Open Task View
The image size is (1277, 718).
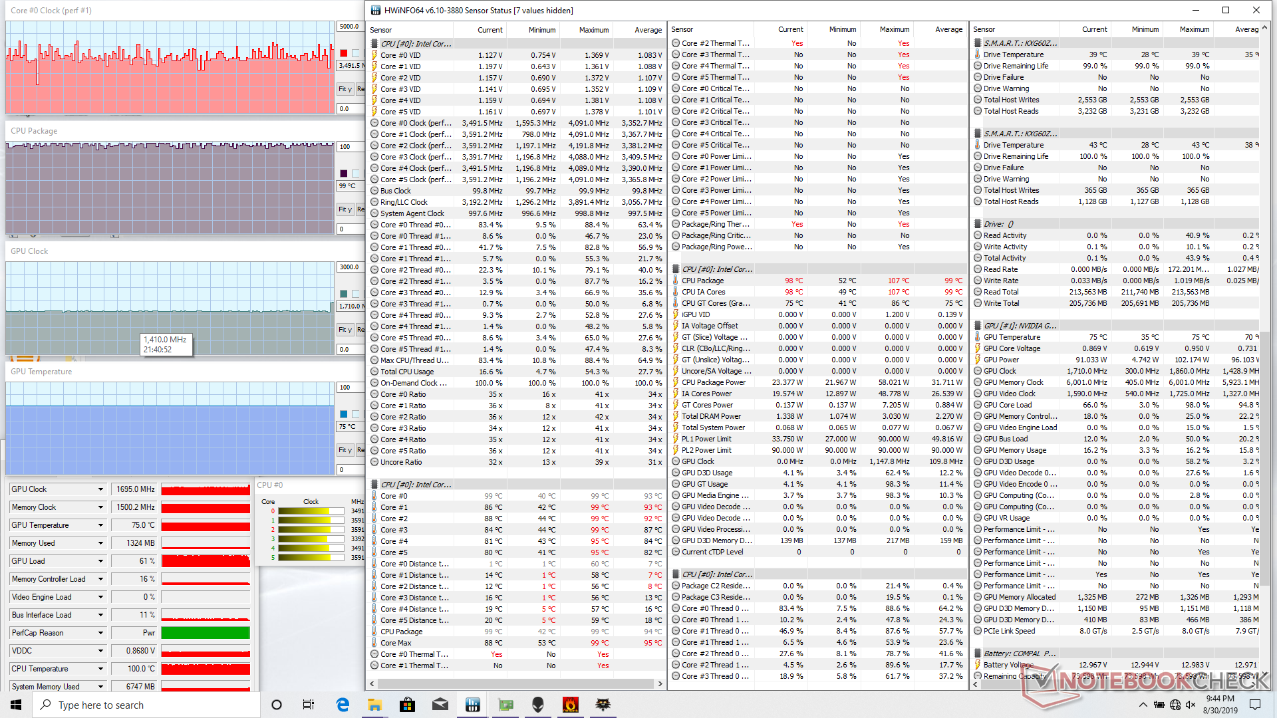point(309,705)
